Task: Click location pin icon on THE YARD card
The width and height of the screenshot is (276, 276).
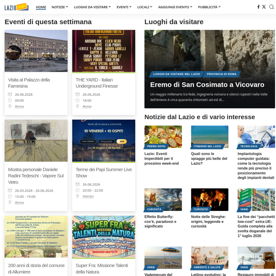Action: pos(78,106)
